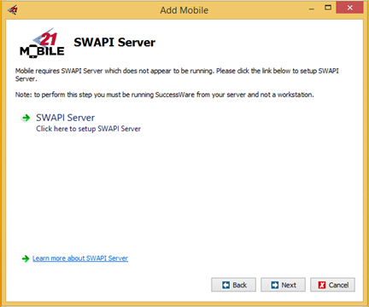Click the 'Mobile requires SWAPI Server' message
This screenshot has height=307, width=369.
click(177, 75)
